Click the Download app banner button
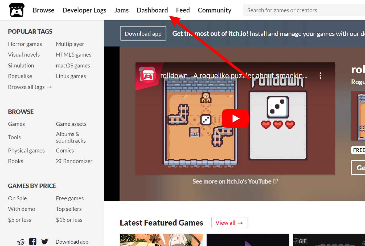 (143, 33)
